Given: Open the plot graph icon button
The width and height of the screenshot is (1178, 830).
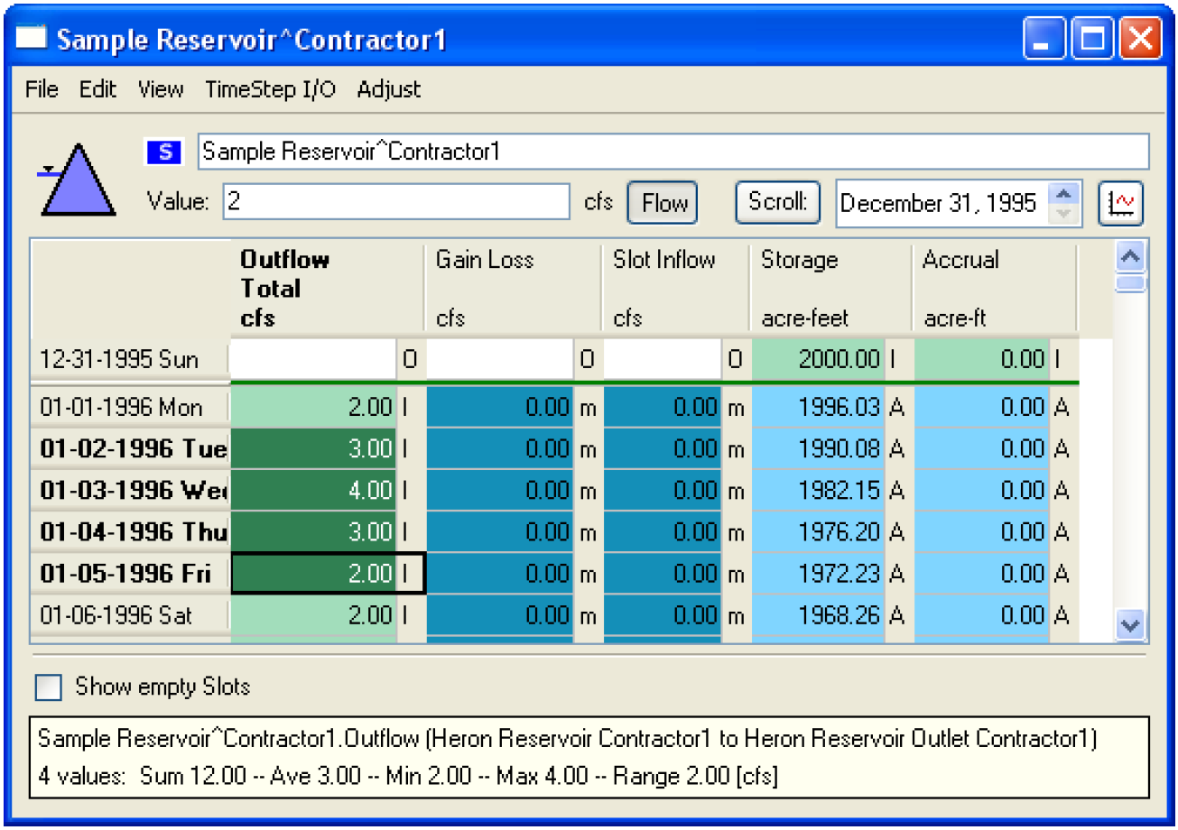Looking at the screenshot, I should tap(1121, 203).
